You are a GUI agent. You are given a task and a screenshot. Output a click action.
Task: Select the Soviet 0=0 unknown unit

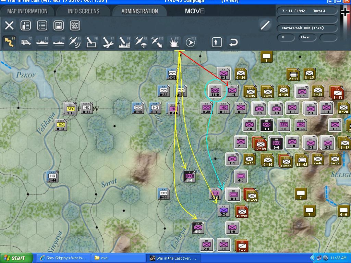[343, 211]
